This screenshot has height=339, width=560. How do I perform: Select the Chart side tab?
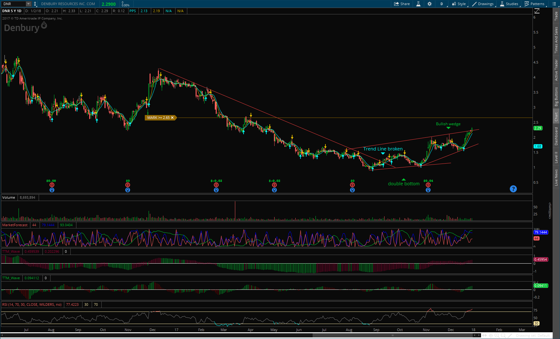pos(556,117)
